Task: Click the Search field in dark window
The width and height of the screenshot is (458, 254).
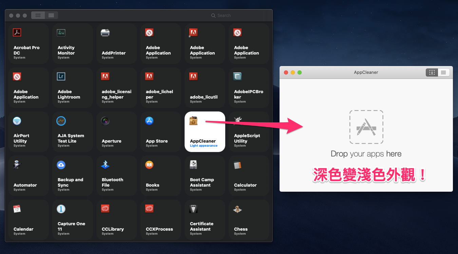Action: (x=239, y=16)
